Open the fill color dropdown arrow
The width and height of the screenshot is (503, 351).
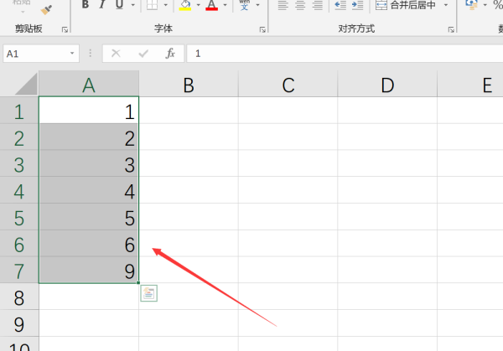(198, 5)
